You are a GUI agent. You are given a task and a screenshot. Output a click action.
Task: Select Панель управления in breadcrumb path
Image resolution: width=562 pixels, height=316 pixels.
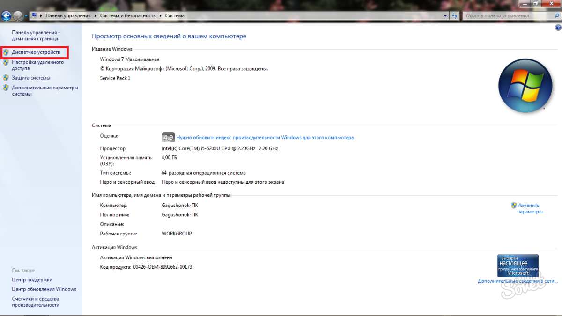click(x=68, y=16)
